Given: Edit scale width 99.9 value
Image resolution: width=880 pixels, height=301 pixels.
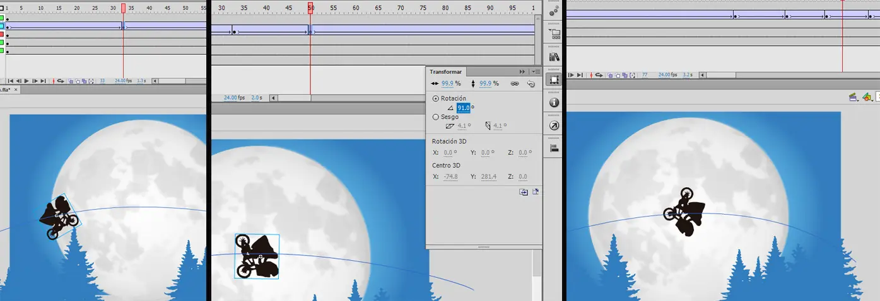Looking at the screenshot, I should point(447,83).
